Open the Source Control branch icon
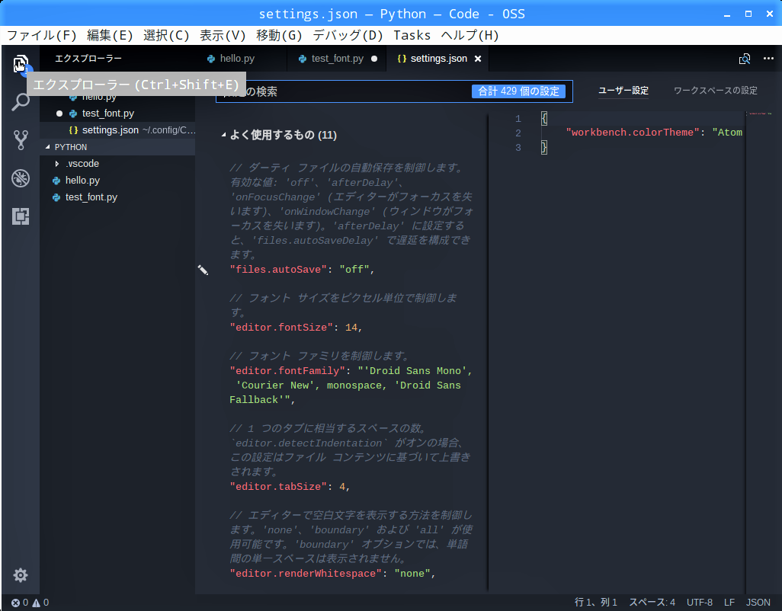Viewport: 782px width, 611px height. (21, 140)
